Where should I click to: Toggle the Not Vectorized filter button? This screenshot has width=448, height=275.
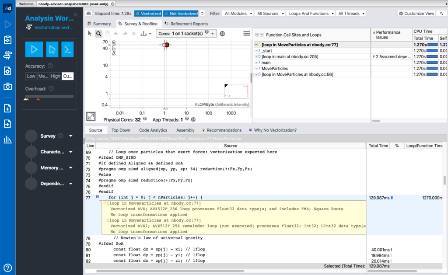181,14
